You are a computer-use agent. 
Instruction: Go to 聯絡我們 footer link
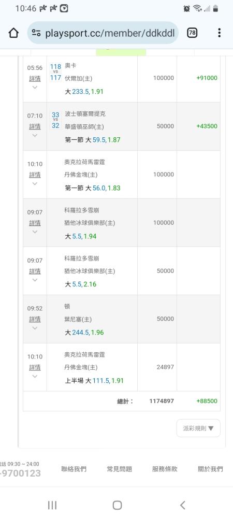(x=74, y=469)
